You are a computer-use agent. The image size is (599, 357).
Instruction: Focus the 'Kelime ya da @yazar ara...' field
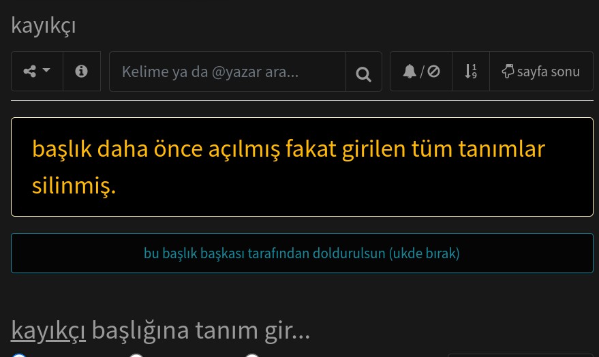coord(228,72)
